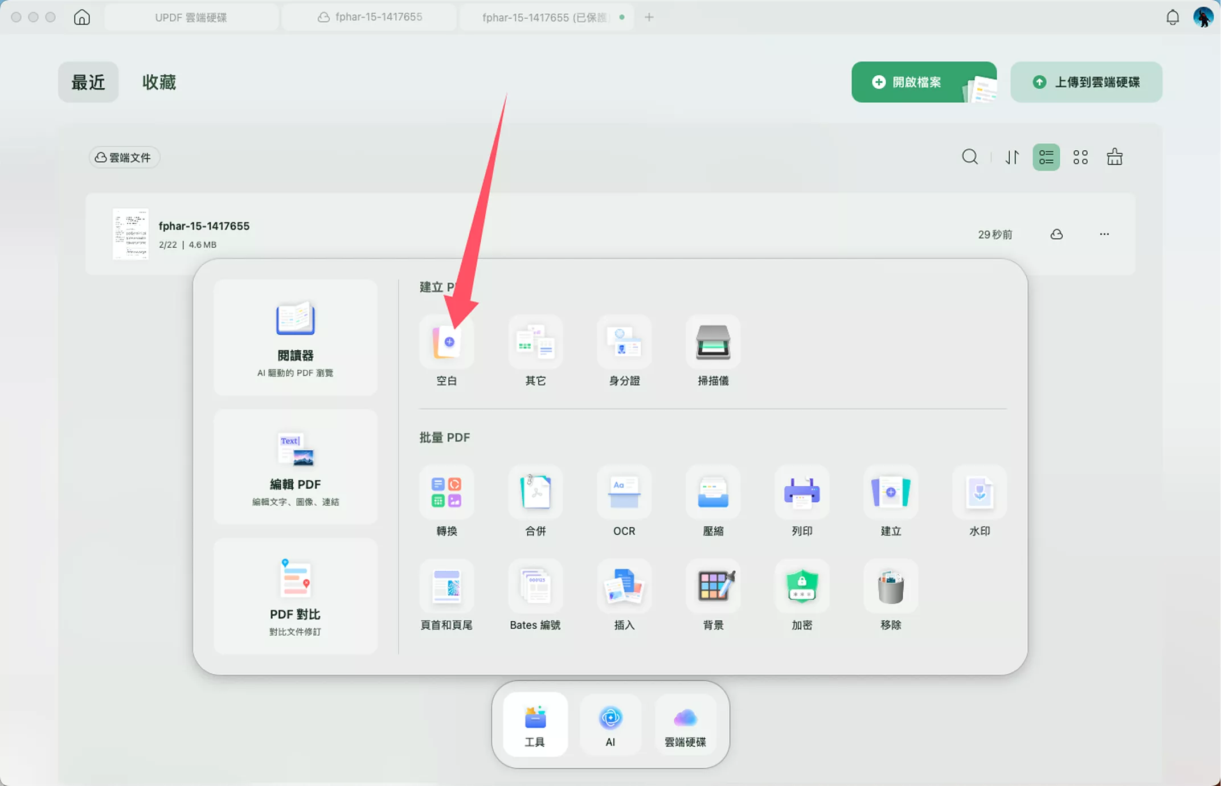Open more options for fphar-15-1417655 row
Image resolution: width=1221 pixels, height=786 pixels.
[1104, 234]
